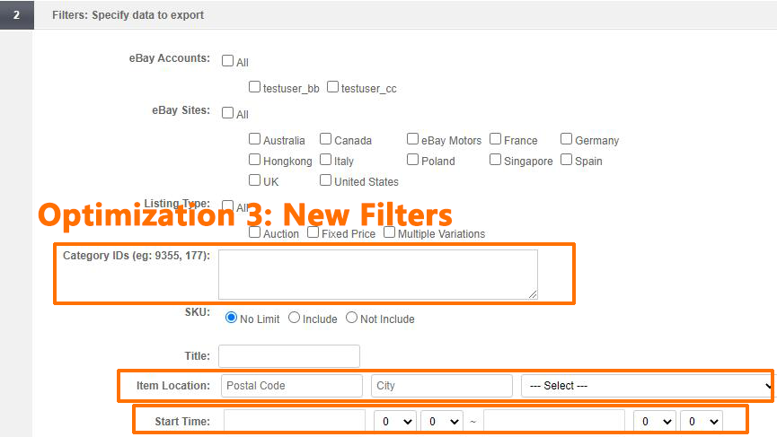Click the Category IDs resize grip
Viewport: 777px width, 437px height.
tap(533, 294)
